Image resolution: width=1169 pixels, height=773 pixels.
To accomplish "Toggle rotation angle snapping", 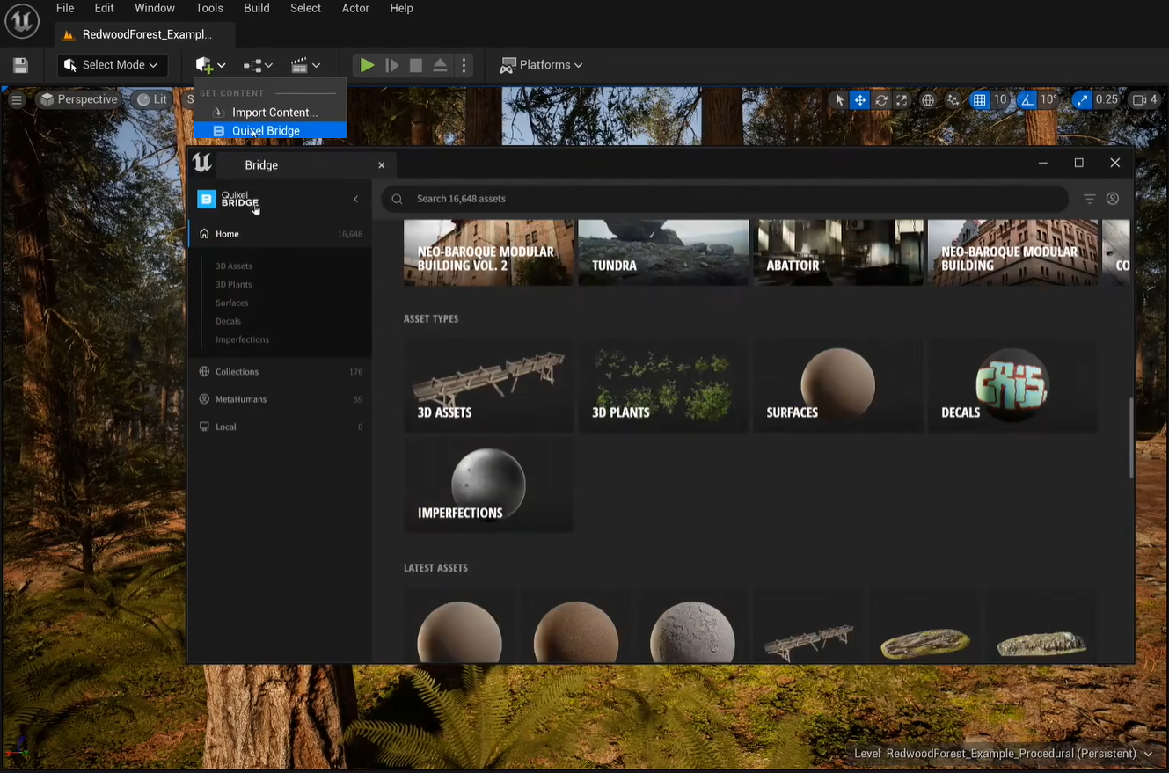I will pos(1027,100).
